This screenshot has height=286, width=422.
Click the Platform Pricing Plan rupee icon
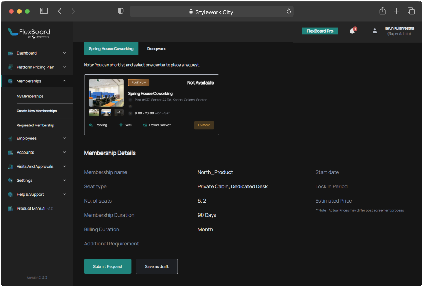point(11,67)
